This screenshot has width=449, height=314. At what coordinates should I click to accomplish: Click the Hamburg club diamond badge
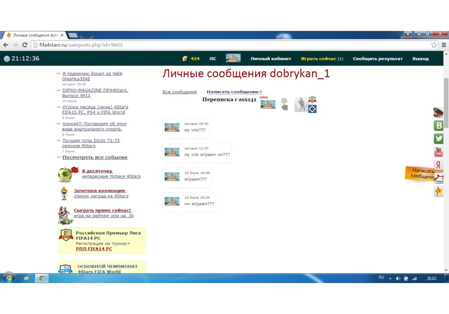coord(312,109)
